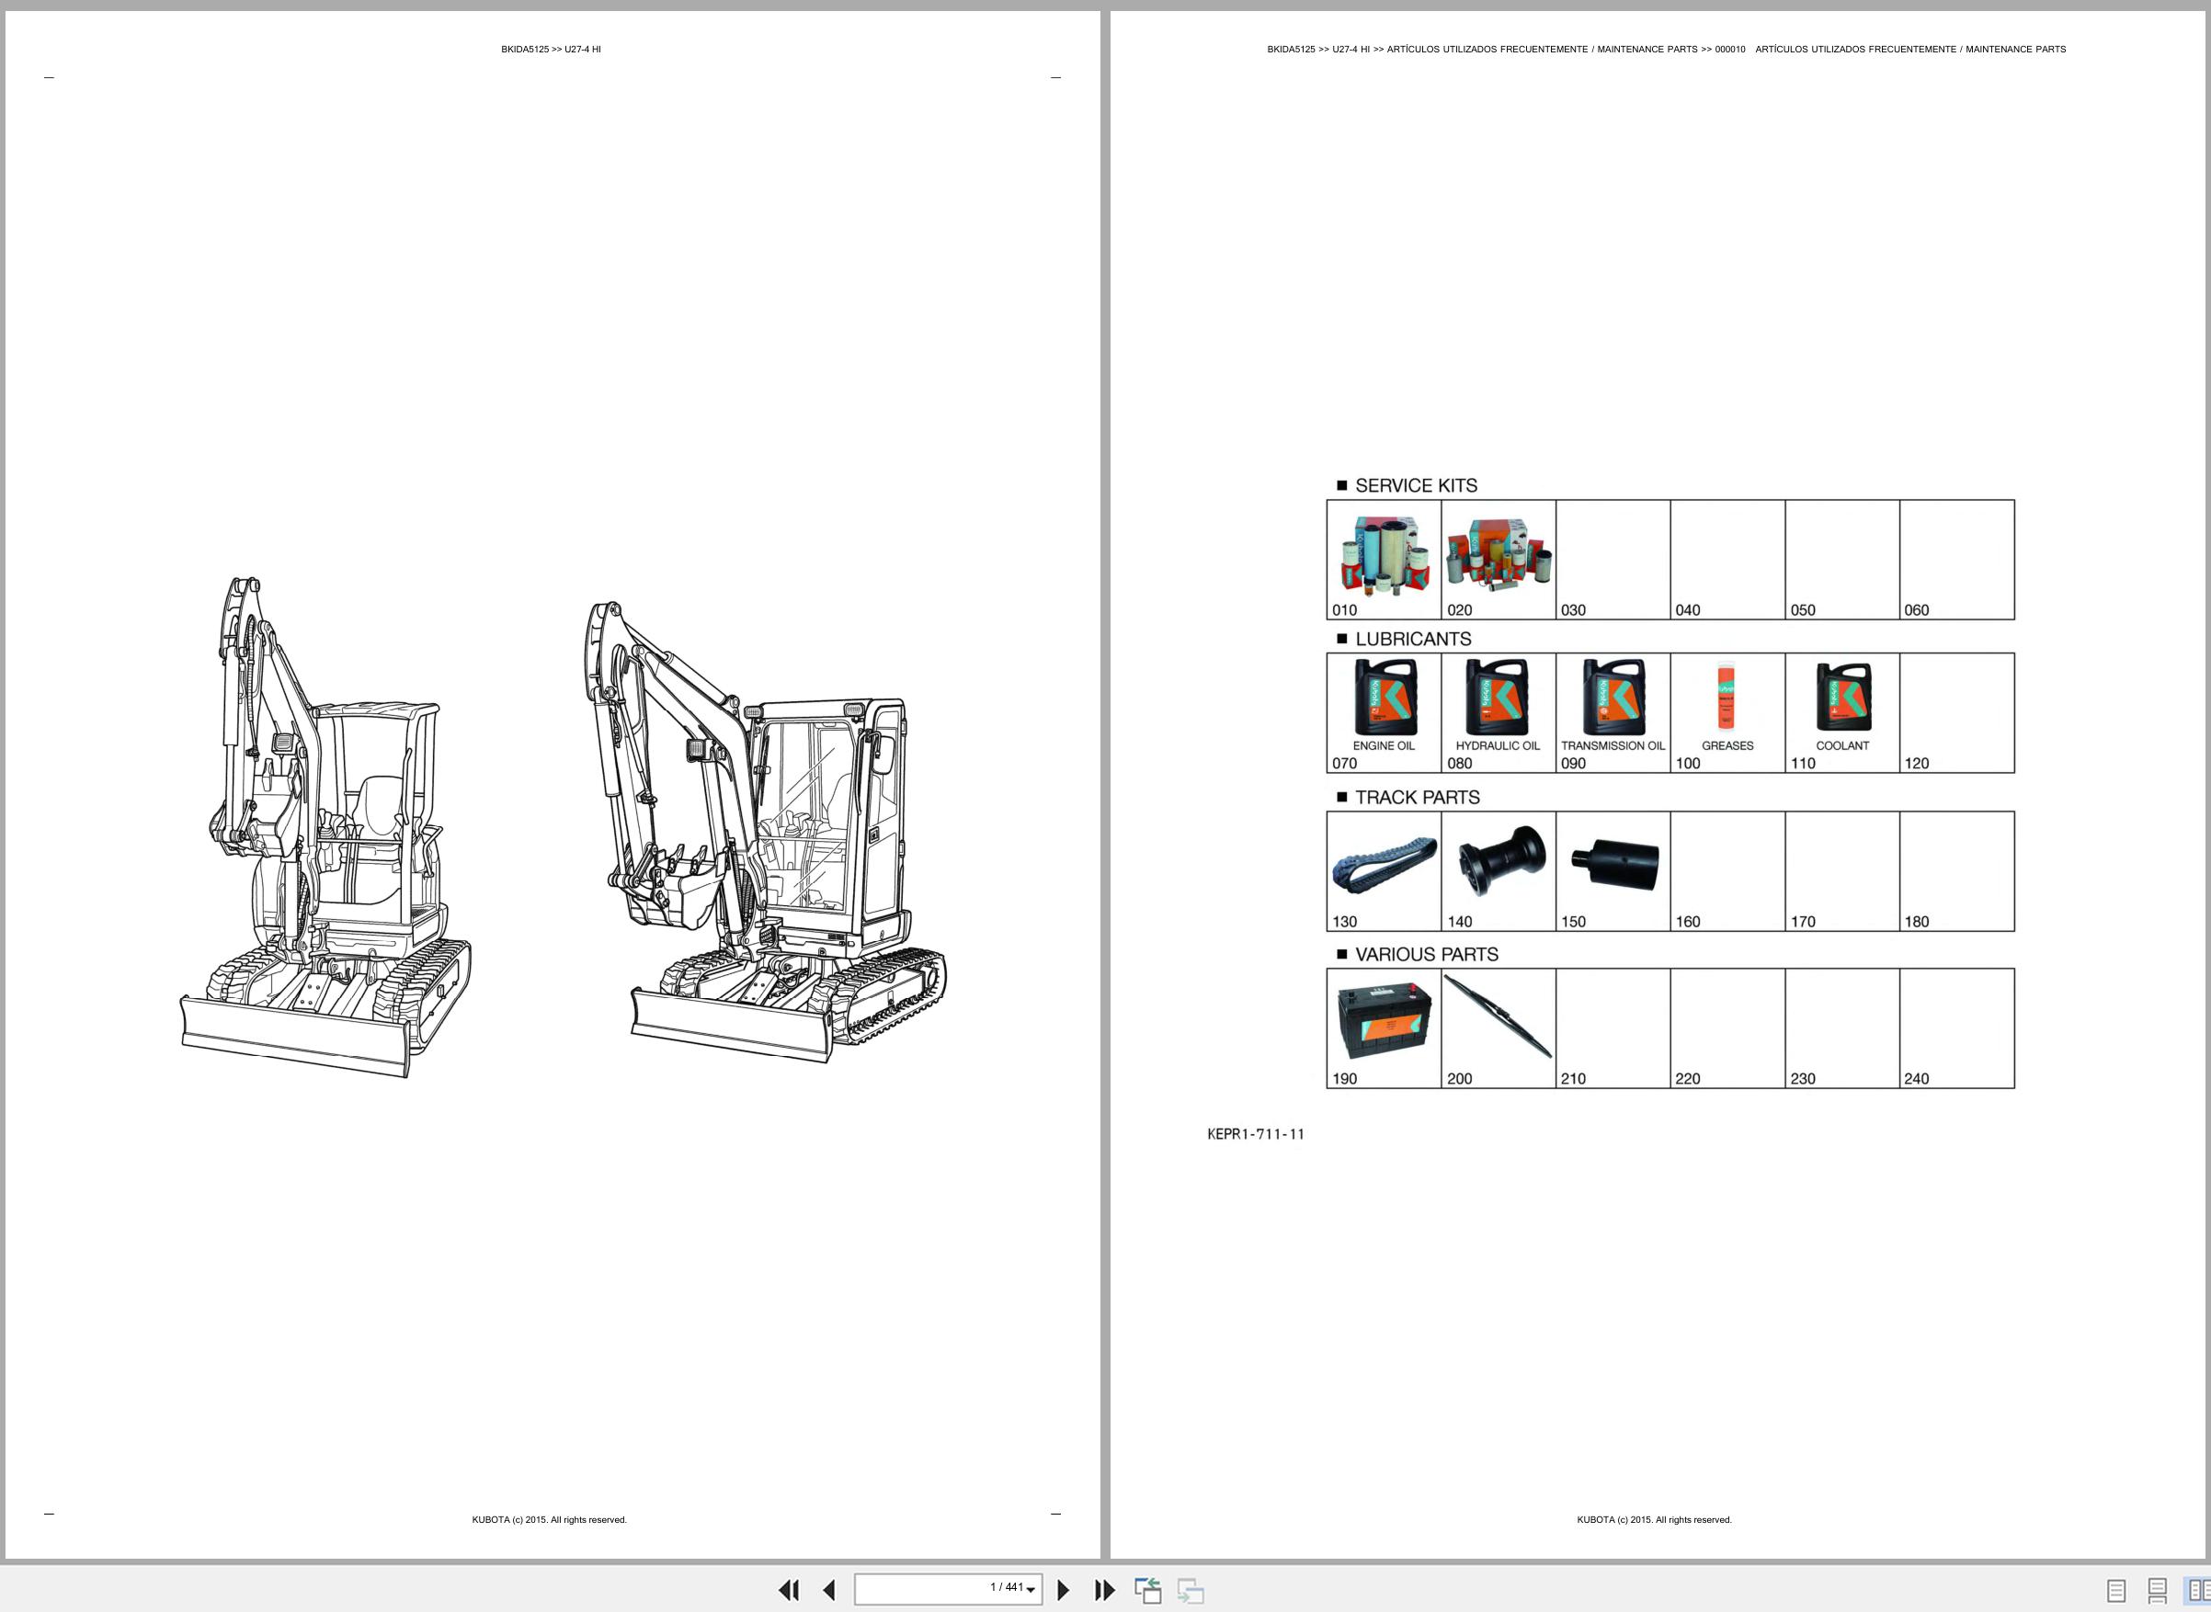Screen dimensions: 2211x1612
Task: Select the Hydraulic Oil 080 item
Action: click(x=1499, y=712)
